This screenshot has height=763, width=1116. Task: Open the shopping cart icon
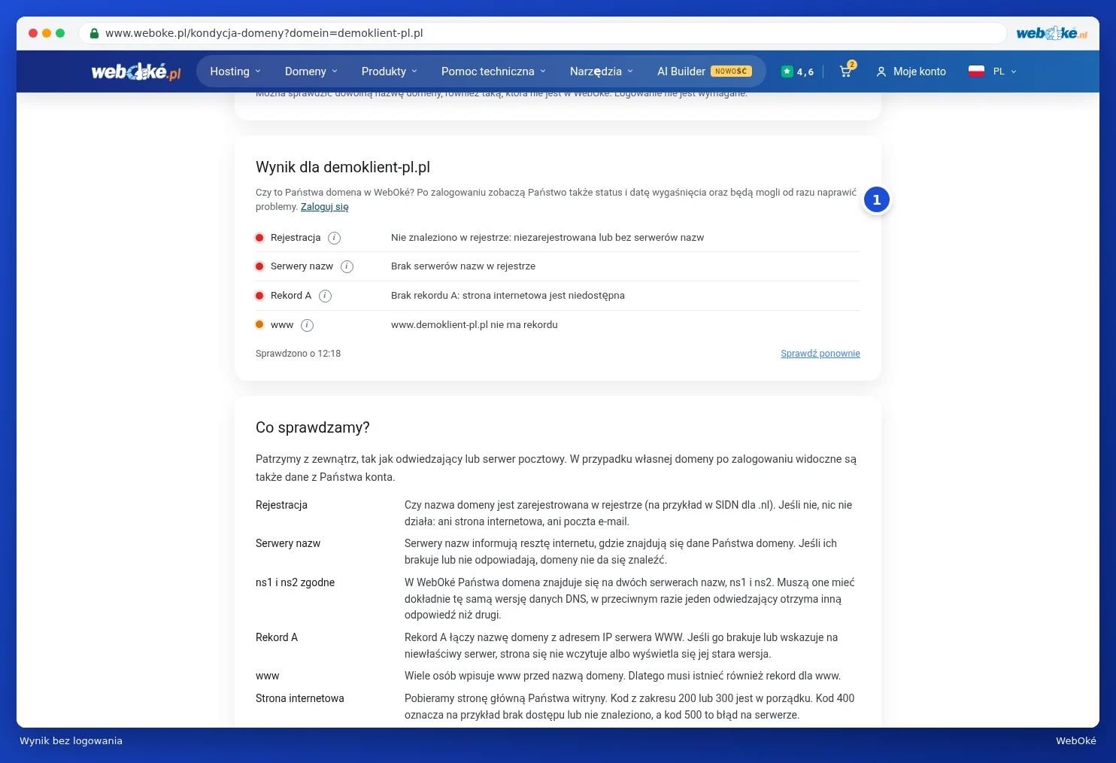[x=846, y=71]
